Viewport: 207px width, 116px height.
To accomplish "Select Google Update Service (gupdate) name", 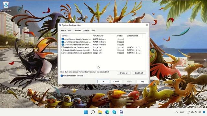I will [x=77, y=50].
